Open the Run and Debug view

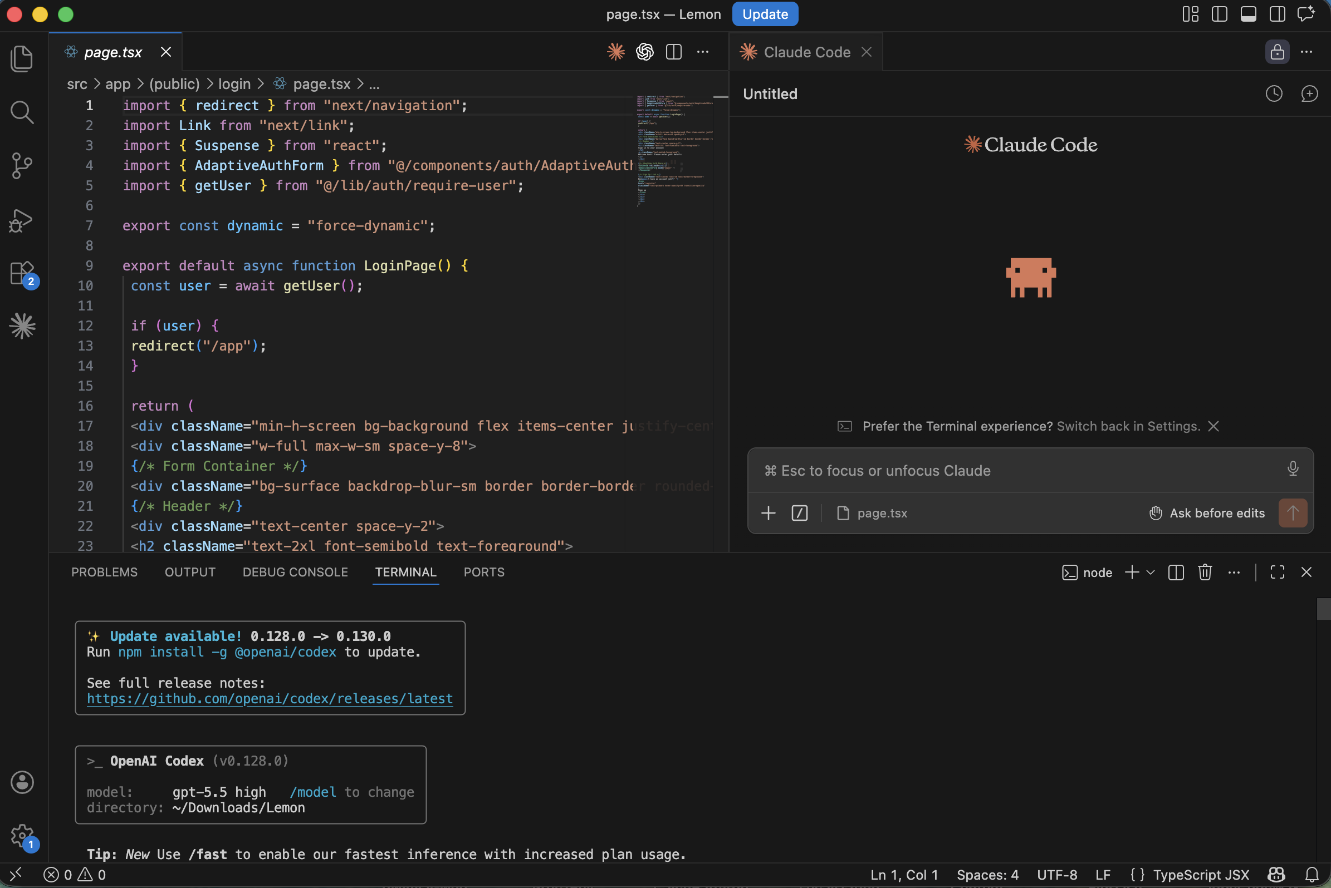tap(22, 220)
